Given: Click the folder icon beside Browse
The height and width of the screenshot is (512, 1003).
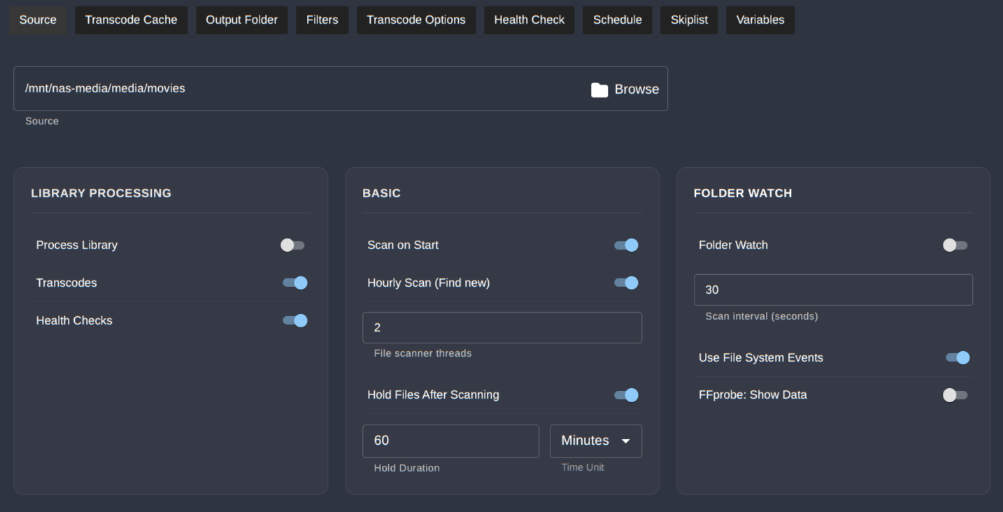Looking at the screenshot, I should [x=599, y=90].
